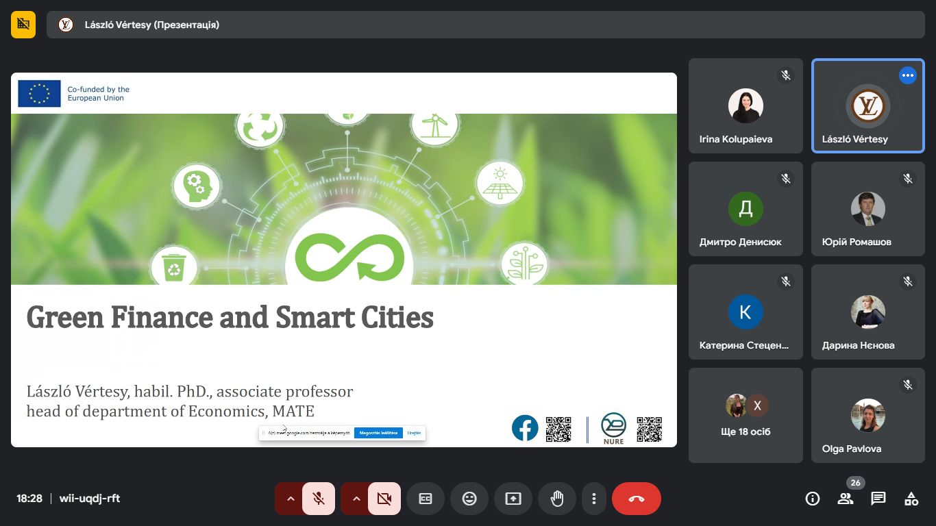Open options menu on László Vértesy tile
This screenshot has height=526, width=936.
907,75
